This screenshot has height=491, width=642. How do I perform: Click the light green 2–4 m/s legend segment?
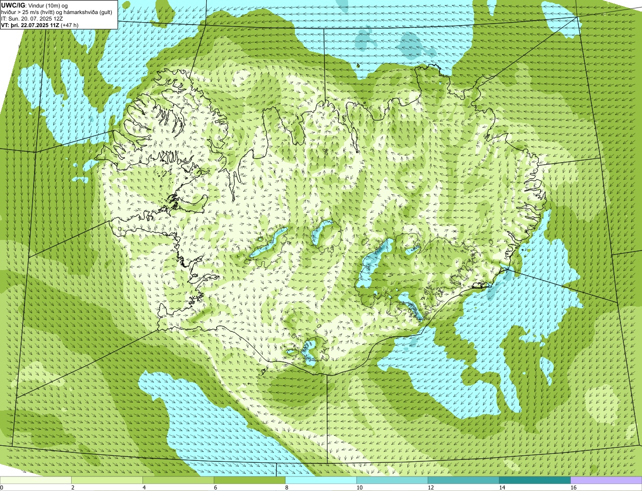tap(107, 480)
